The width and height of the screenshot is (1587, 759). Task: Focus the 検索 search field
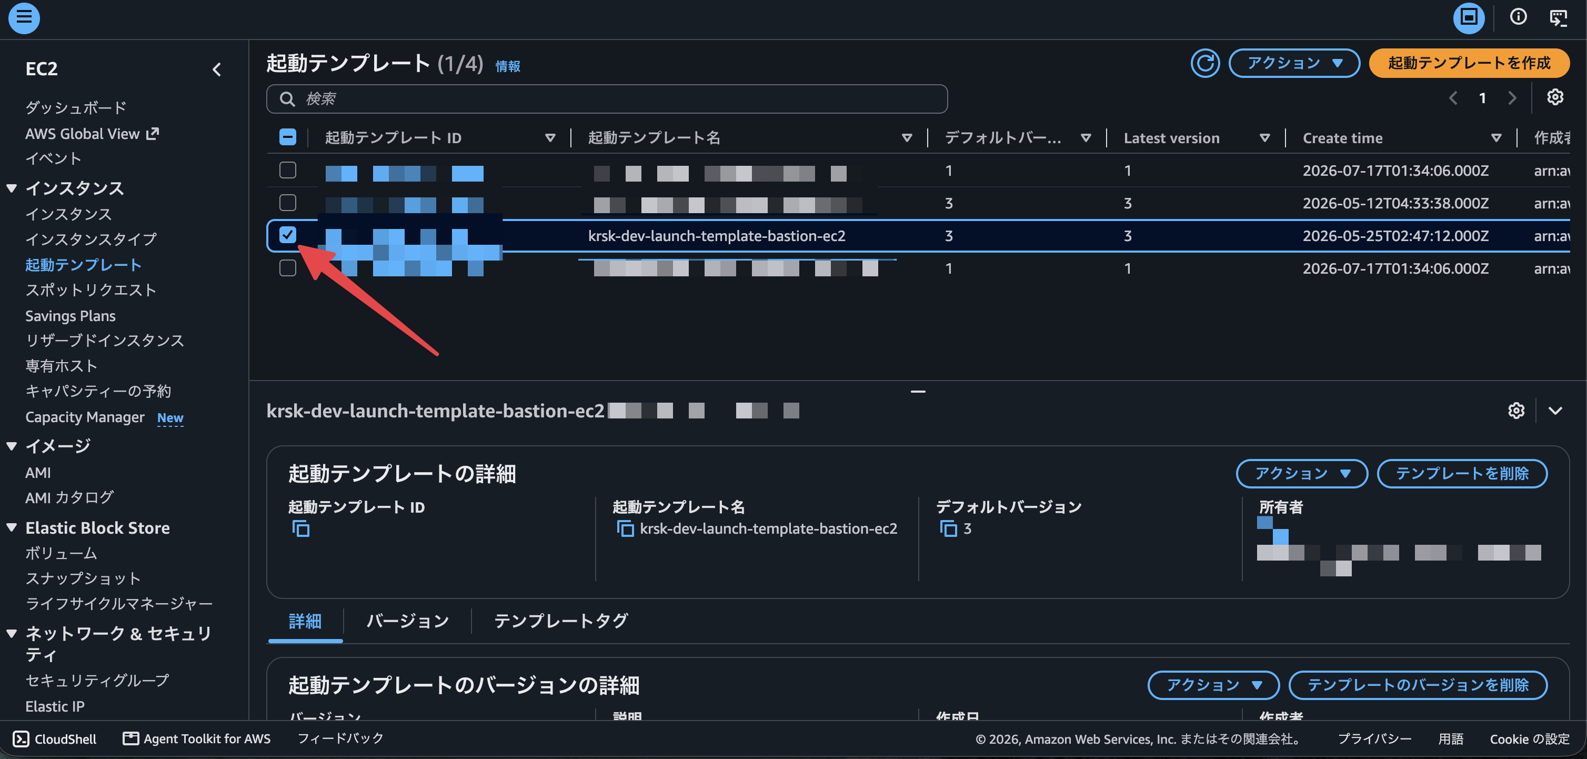point(607,98)
